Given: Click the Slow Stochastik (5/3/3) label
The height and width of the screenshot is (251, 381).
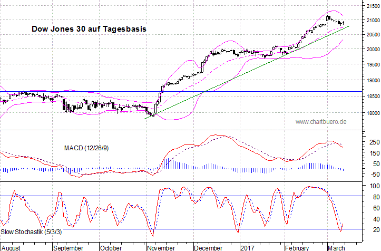Looking at the screenshot, I should click(x=31, y=232).
